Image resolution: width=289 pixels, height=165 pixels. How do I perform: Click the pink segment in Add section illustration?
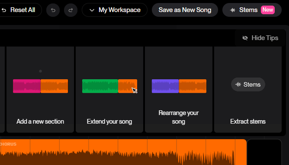pos(27,86)
